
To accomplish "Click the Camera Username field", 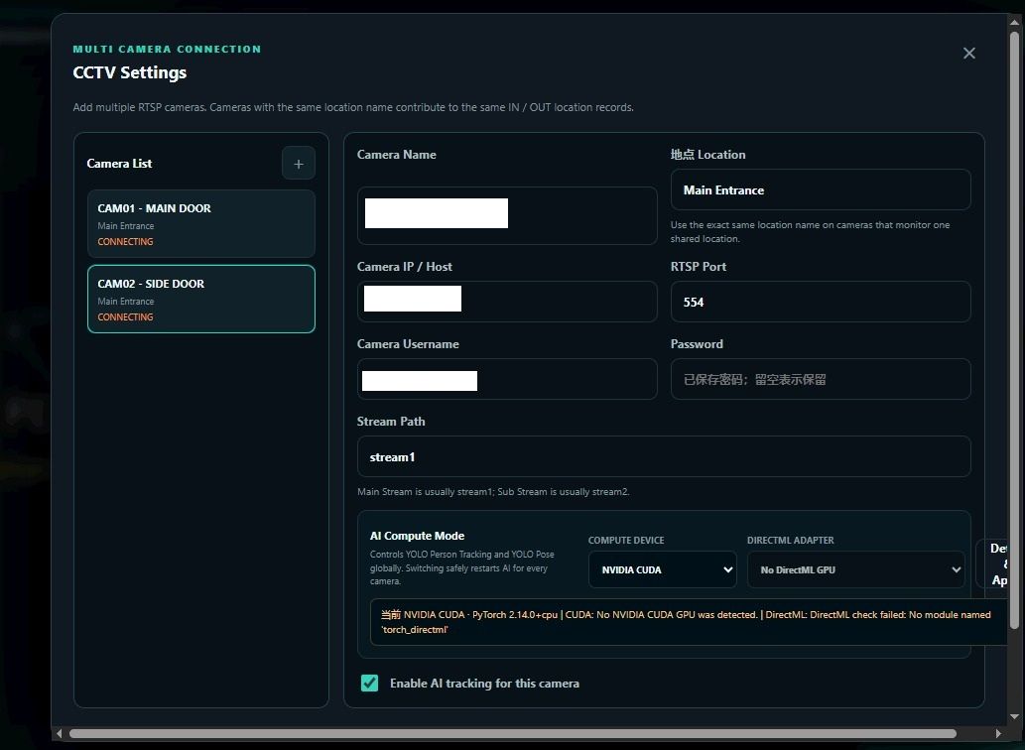I will pyautogui.click(x=507, y=379).
